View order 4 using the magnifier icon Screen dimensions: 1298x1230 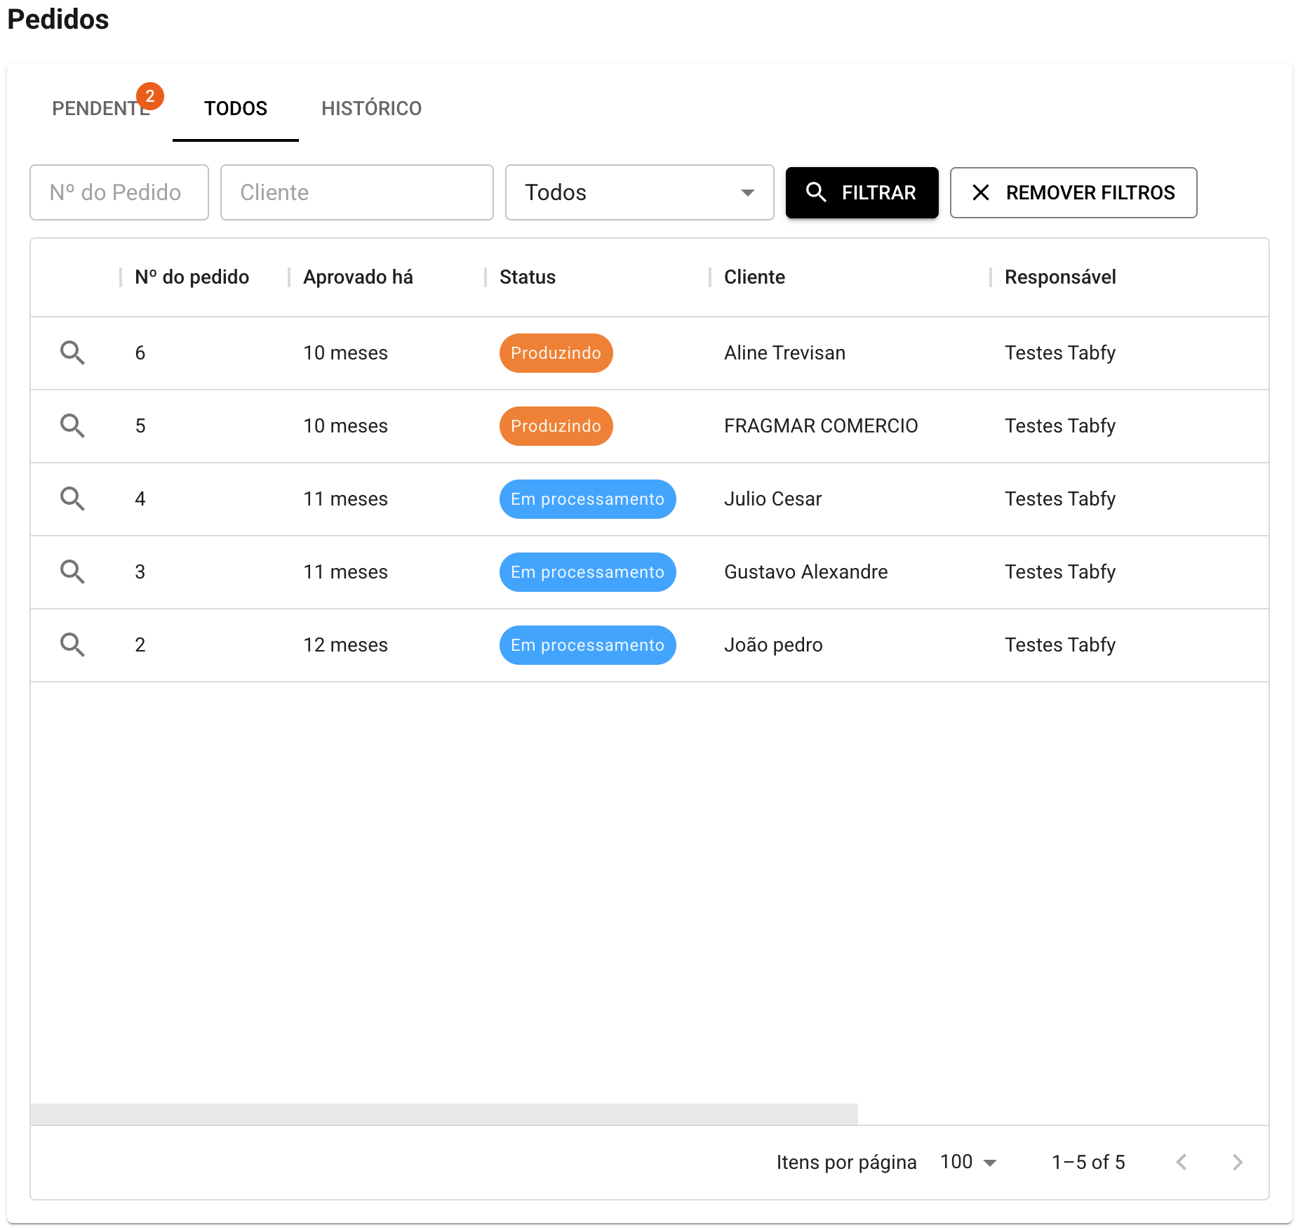[x=72, y=498]
